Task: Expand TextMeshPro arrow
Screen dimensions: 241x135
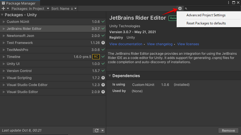Action: point(4,50)
